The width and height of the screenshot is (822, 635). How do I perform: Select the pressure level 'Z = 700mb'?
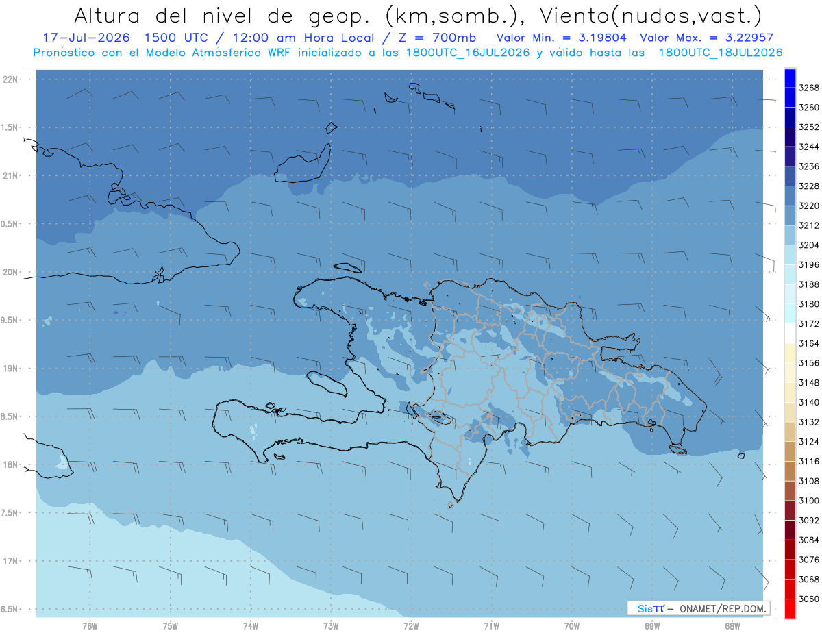click(438, 38)
